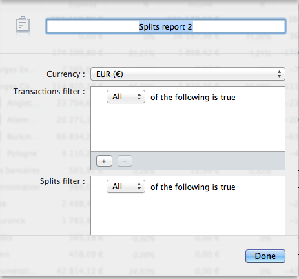
Task: Click the Currency dropdown arrows
Action: tap(279, 74)
